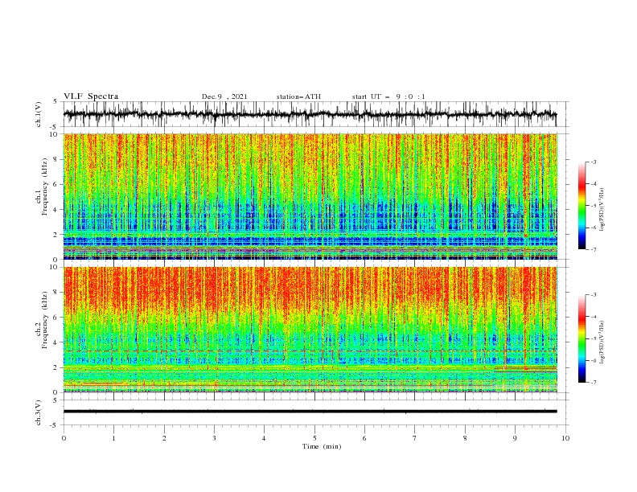
Task: Click the ch.3 flat voltage trace
Action: (x=310, y=412)
